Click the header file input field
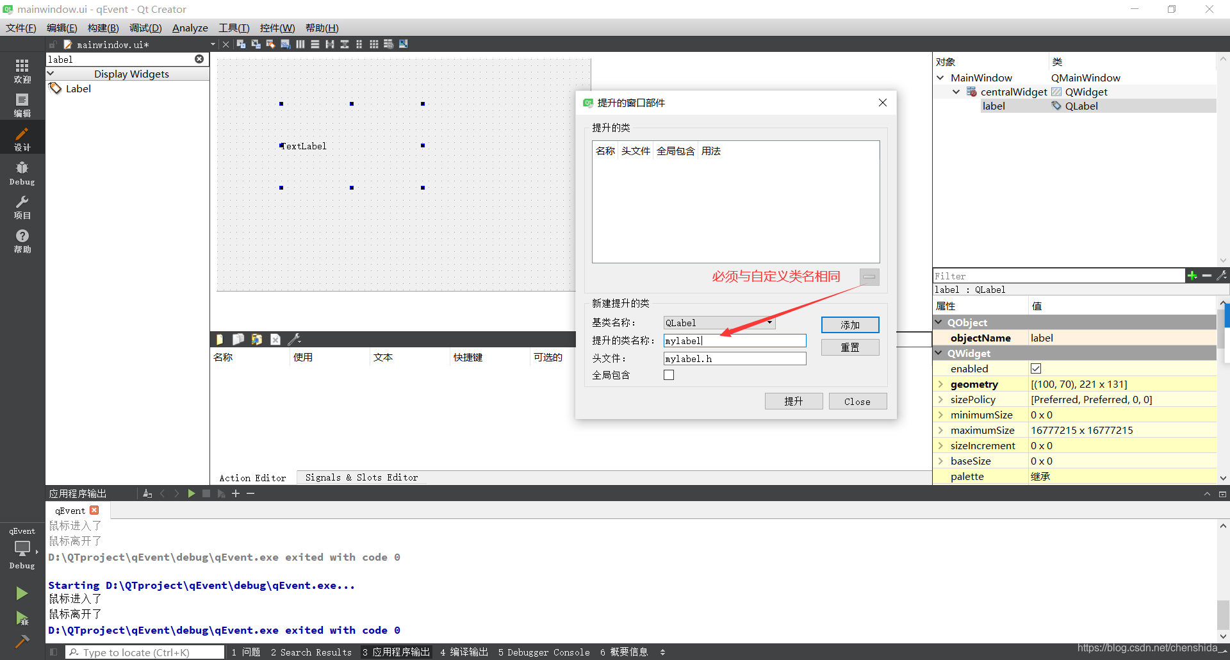 [x=735, y=359]
